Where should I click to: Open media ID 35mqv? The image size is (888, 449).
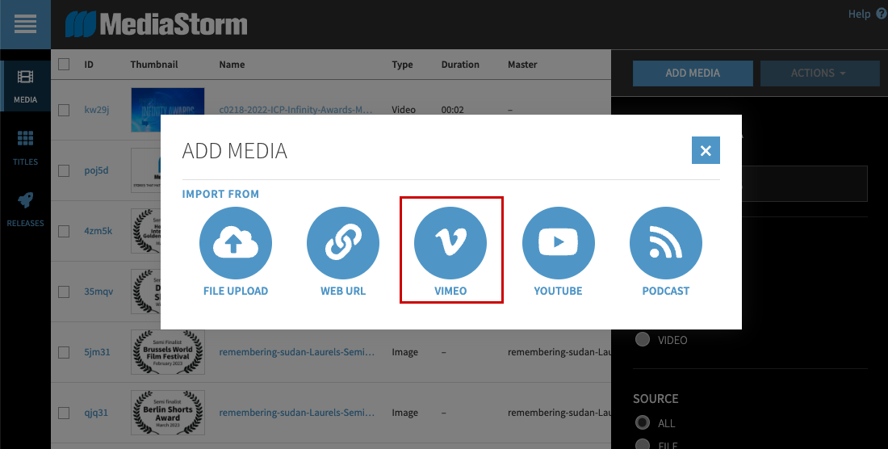(98, 292)
